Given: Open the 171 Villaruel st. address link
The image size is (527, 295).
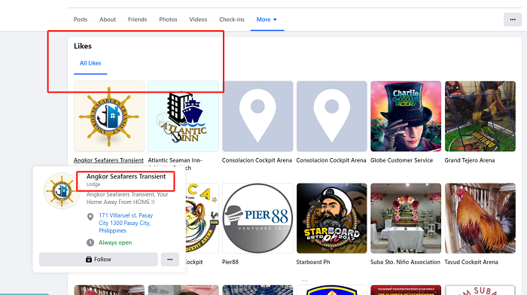Looking at the screenshot, I should pos(126,223).
